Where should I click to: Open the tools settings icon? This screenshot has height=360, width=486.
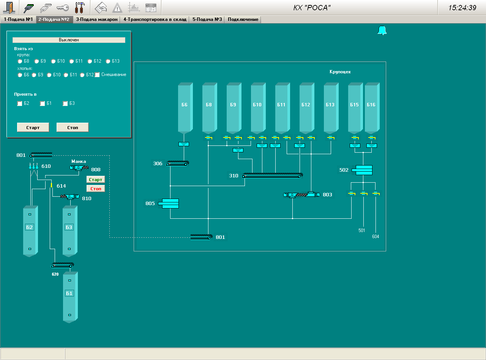tap(80, 8)
